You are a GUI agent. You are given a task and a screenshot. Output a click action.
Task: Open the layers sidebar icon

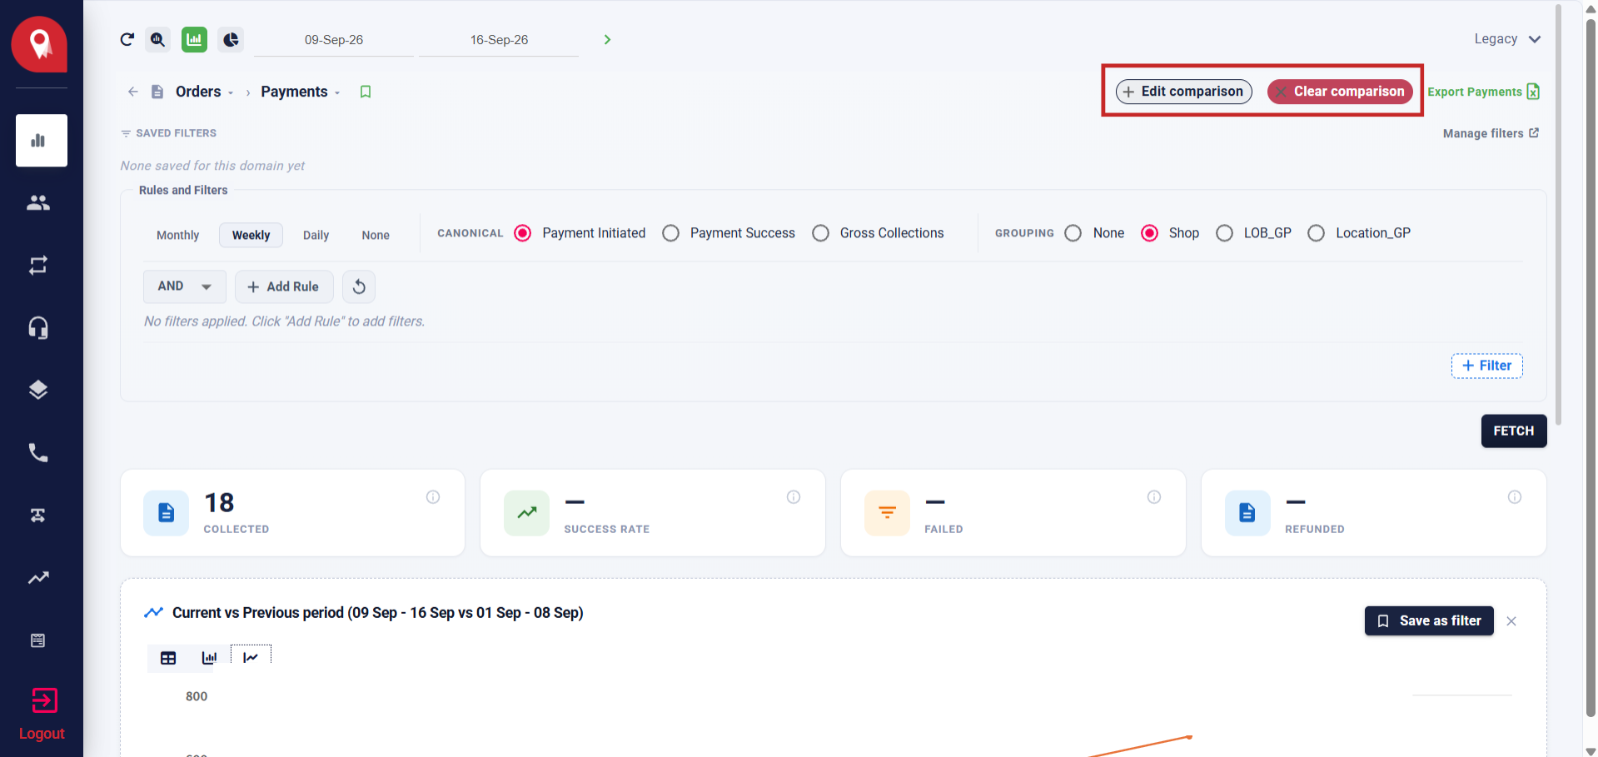(x=38, y=390)
